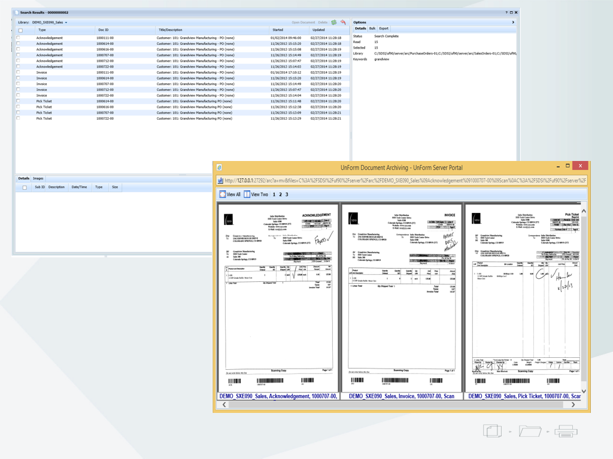Click the scroll-right arrow under document thumbnails
The height and width of the screenshot is (459, 613).
click(573, 405)
